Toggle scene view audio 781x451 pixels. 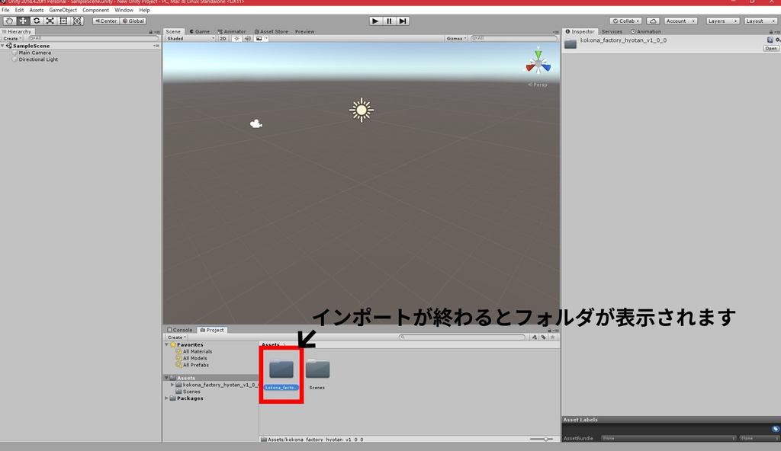pos(247,37)
